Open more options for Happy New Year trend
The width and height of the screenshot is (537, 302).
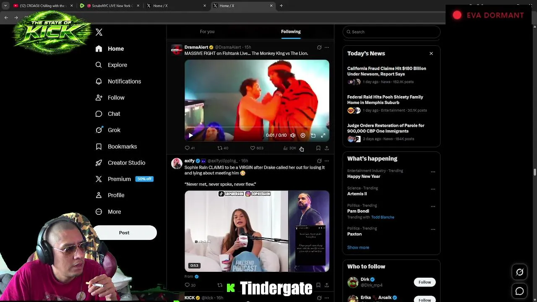[433, 172]
